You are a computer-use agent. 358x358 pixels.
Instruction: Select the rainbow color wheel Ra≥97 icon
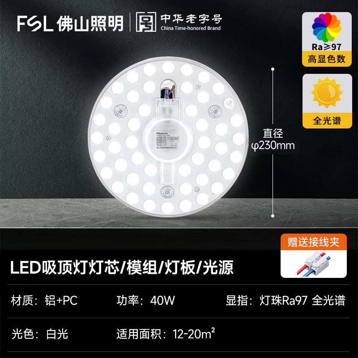tap(327, 28)
